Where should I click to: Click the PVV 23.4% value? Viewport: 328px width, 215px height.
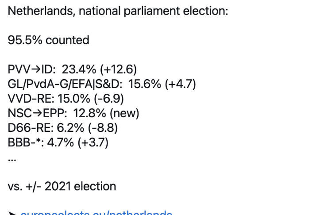[x=79, y=69]
